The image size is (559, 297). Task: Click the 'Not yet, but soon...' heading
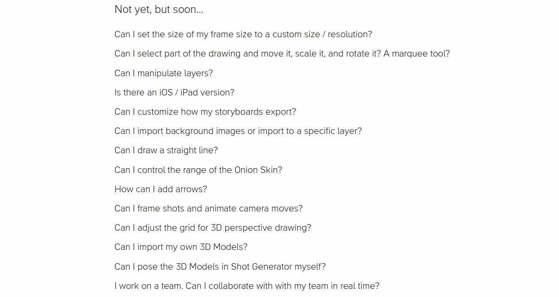pos(159,9)
